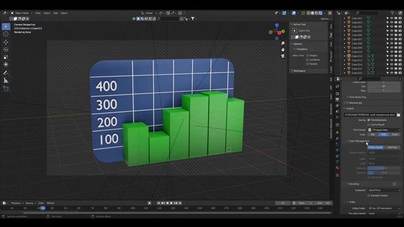Expand the Workspace panel in sidebar
This screenshot has height=227, width=404.
click(299, 71)
